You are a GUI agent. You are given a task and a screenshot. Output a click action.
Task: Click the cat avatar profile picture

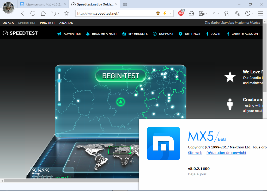pos(8,8)
